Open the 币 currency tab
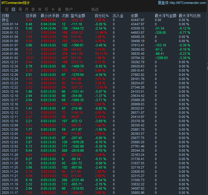 click(46, 9)
